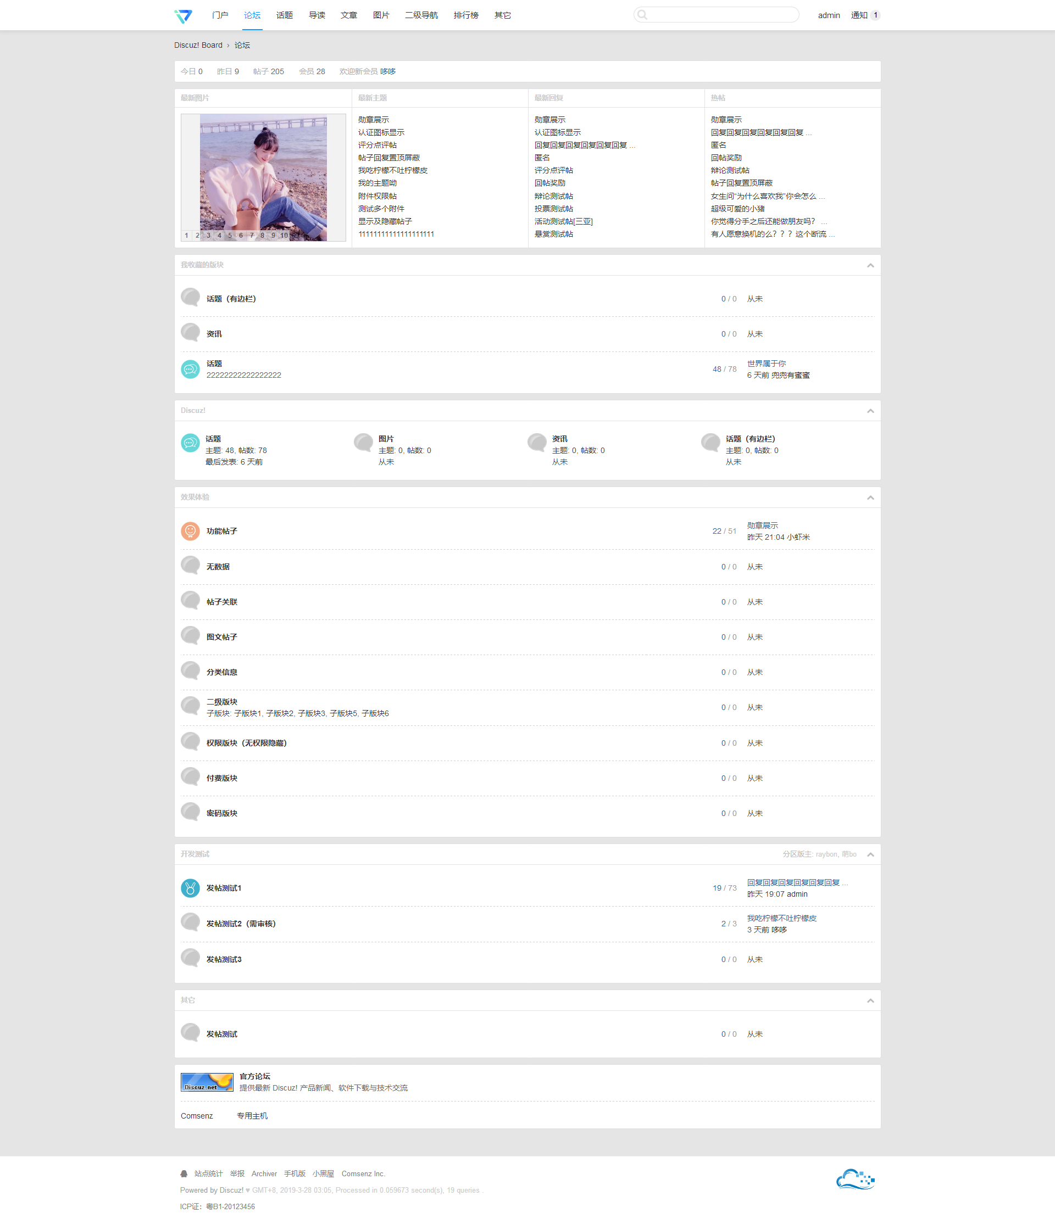Select the 论坛 nav tab
Viewport: 1055px width, 1224px height.
[252, 15]
